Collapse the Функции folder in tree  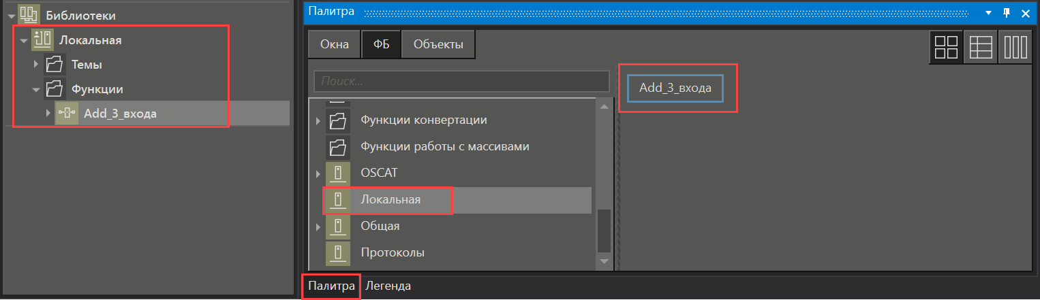pyautogui.click(x=37, y=89)
